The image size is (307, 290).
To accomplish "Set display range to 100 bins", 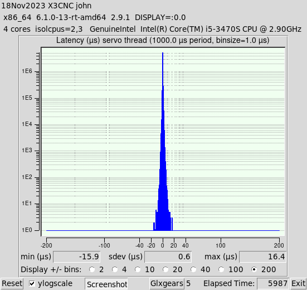I will click(221, 269).
